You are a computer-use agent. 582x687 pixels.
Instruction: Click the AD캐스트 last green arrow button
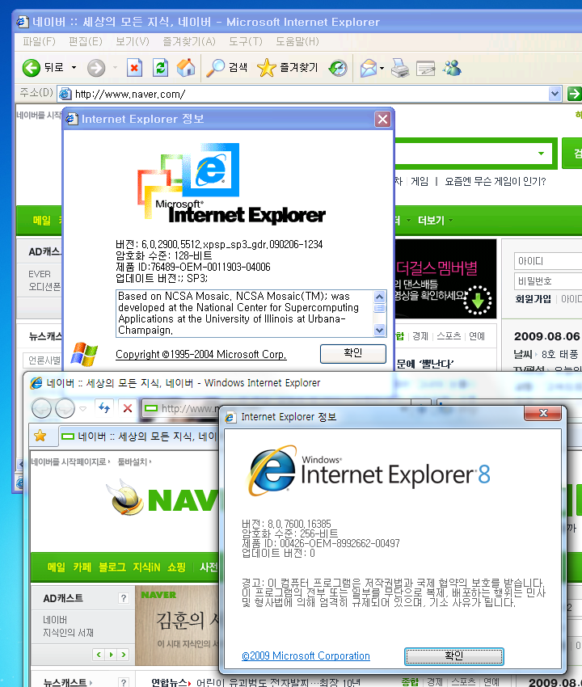click(x=124, y=654)
